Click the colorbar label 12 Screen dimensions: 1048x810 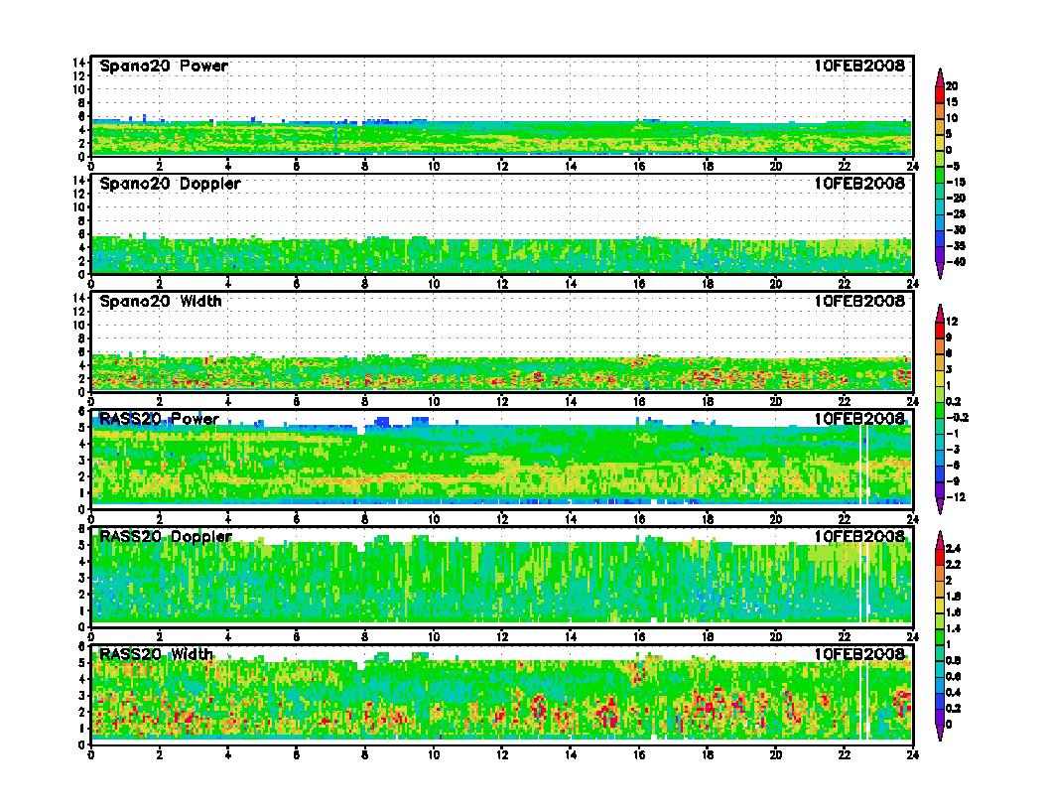point(952,323)
